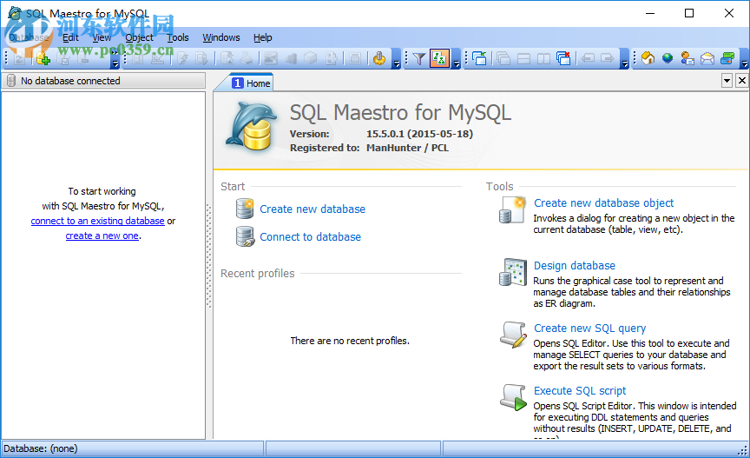This screenshot has width=750, height=458.
Task: Click the icon beside Create new database object
Action: pyautogui.click(x=513, y=209)
